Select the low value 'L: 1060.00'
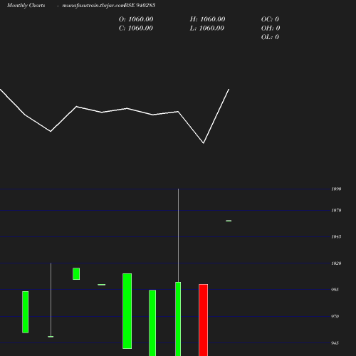The height and width of the screenshot is (356, 356). [207, 28]
